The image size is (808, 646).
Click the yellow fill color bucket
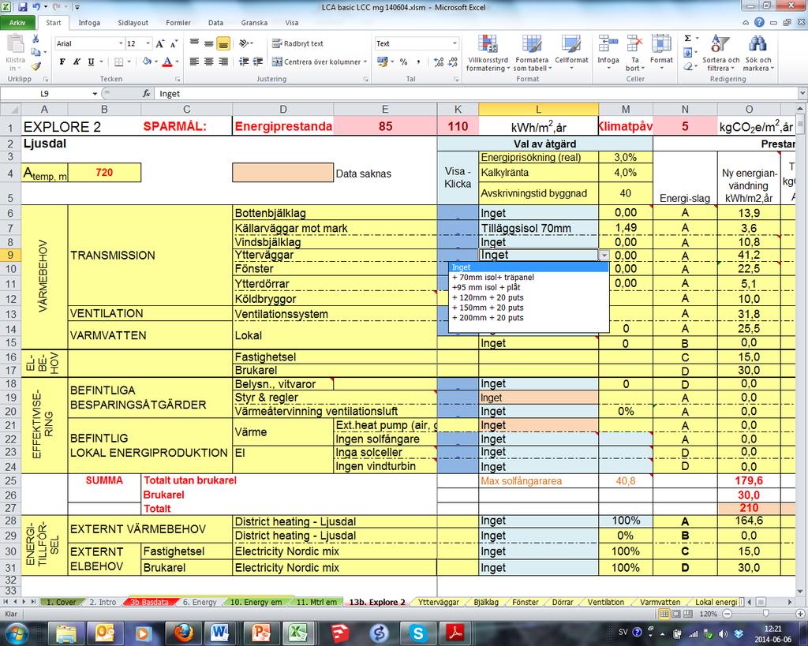pyautogui.click(x=147, y=62)
